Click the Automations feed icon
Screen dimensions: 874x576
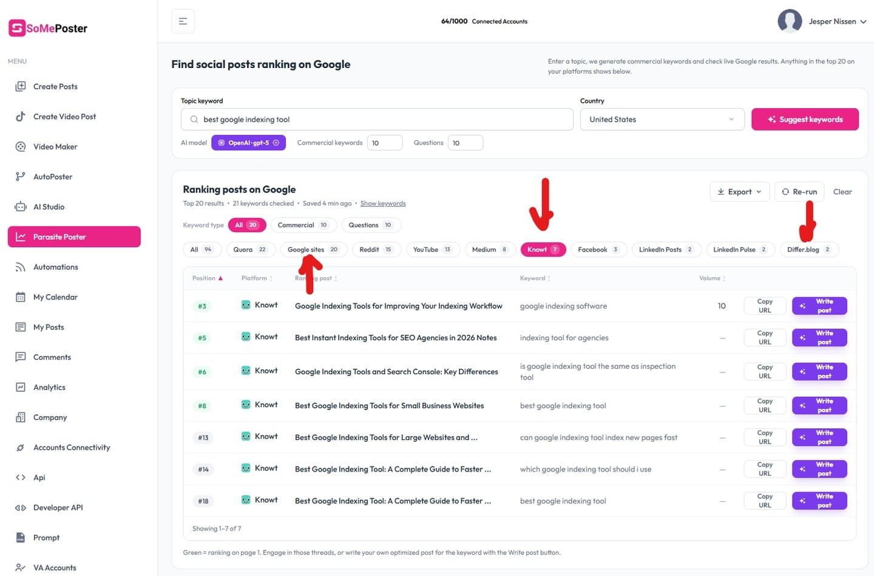tap(21, 267)
